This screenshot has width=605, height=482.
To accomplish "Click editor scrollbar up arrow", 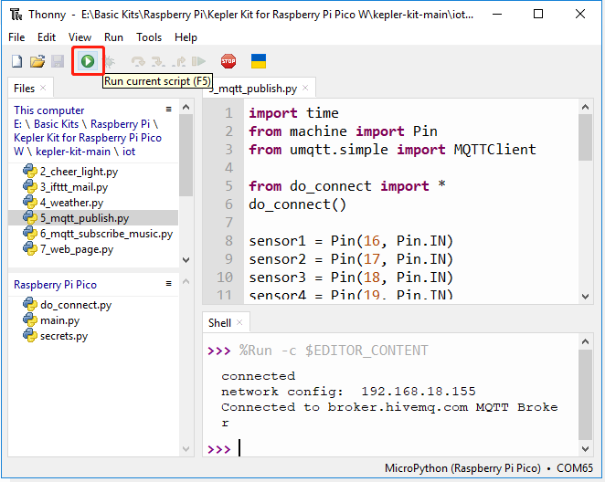I will pos(585,107).
